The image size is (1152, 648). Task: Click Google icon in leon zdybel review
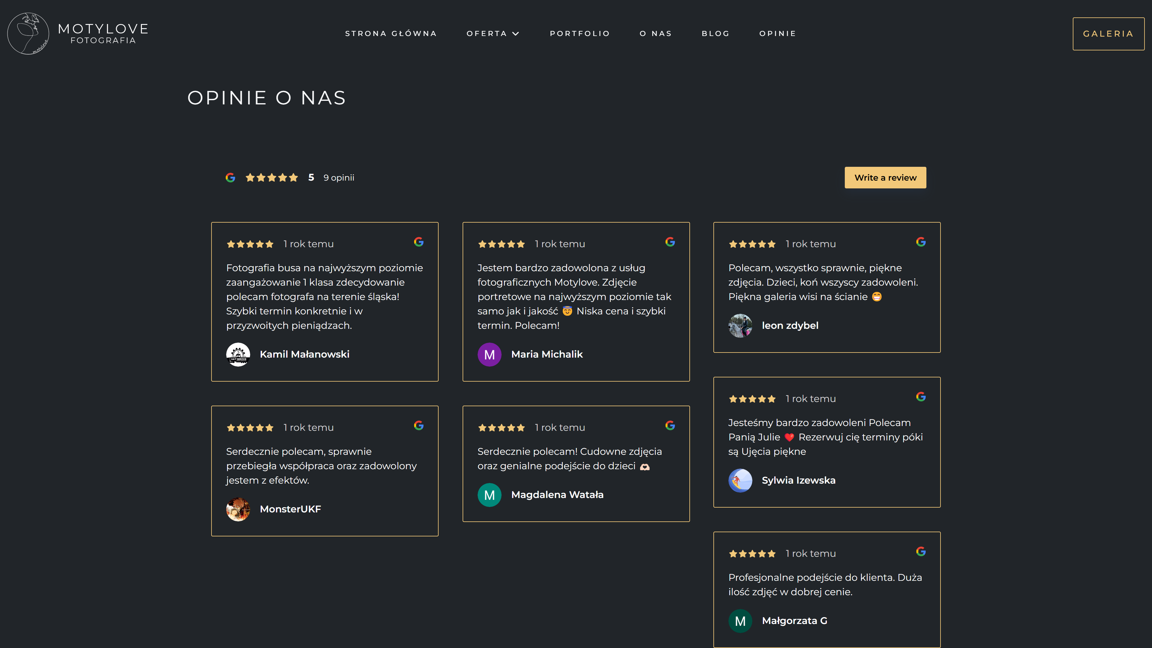point(921,242)
